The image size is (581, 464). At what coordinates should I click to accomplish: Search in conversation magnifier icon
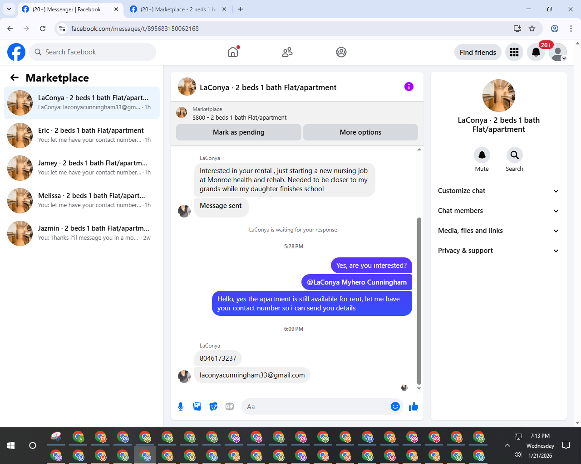pyautogui.click(x=515, y=155)
